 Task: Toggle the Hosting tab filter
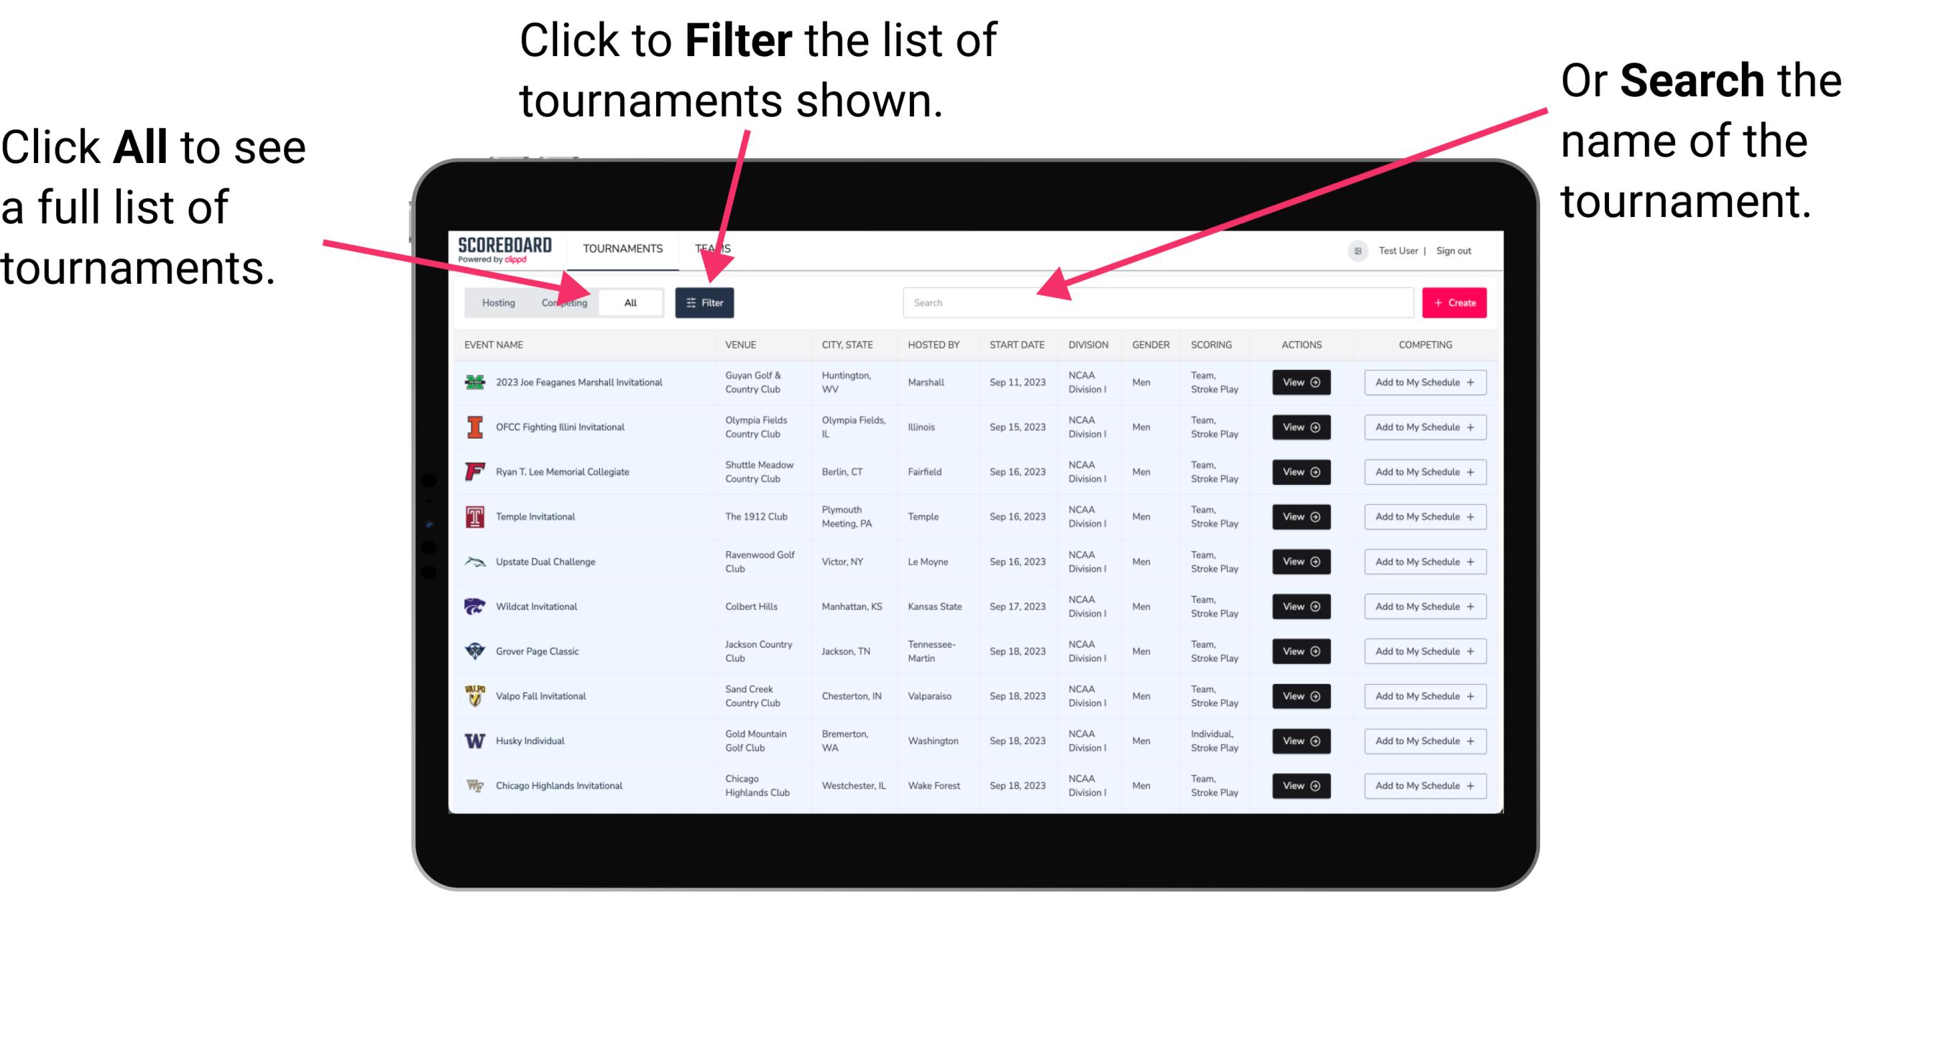496,302
